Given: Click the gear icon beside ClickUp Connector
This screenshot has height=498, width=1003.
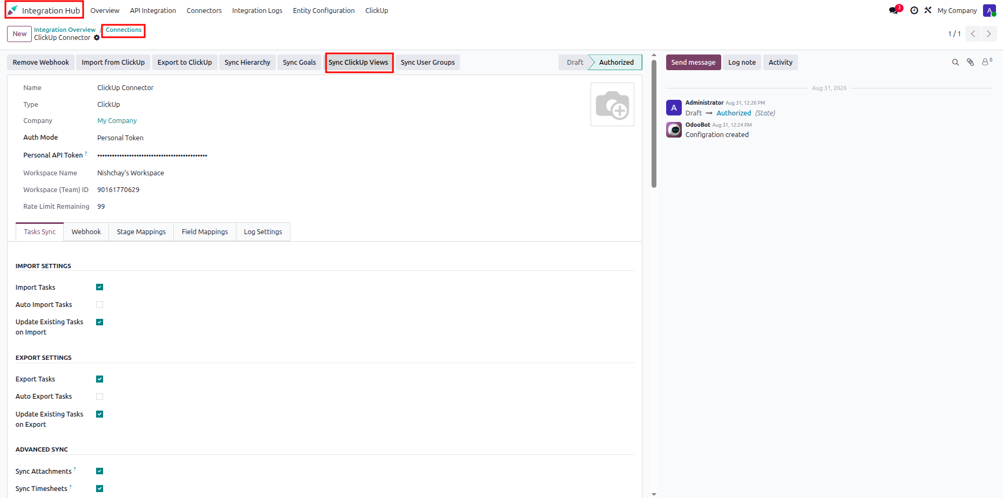Looking at the screenshot, I should (x=97, y=38).
